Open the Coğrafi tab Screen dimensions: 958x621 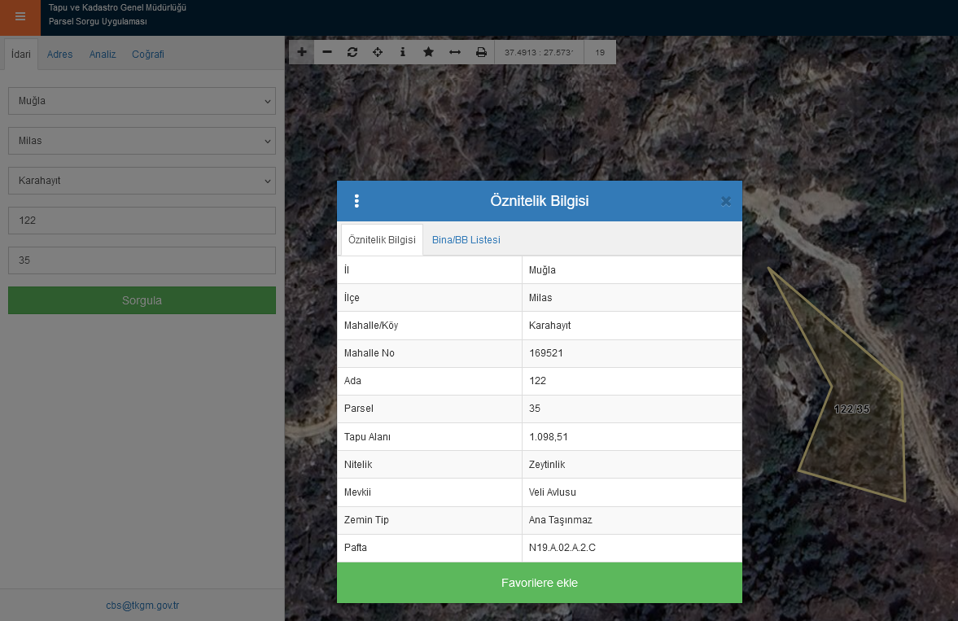click(x=148, y=55)
